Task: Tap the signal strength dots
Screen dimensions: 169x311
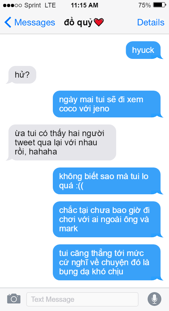Action: 12,5
